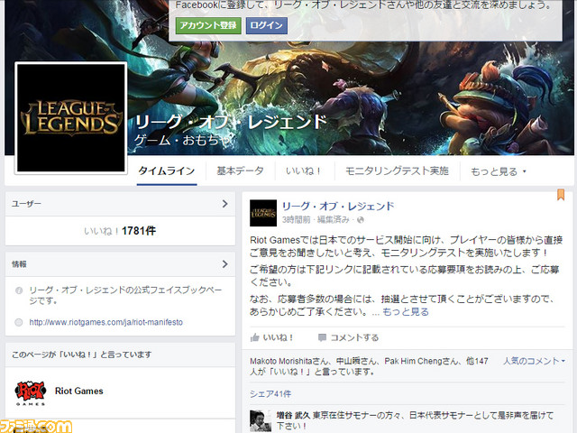
Task: Click the ゲーム・おもちゃ category text
Action: coord(184,141)
